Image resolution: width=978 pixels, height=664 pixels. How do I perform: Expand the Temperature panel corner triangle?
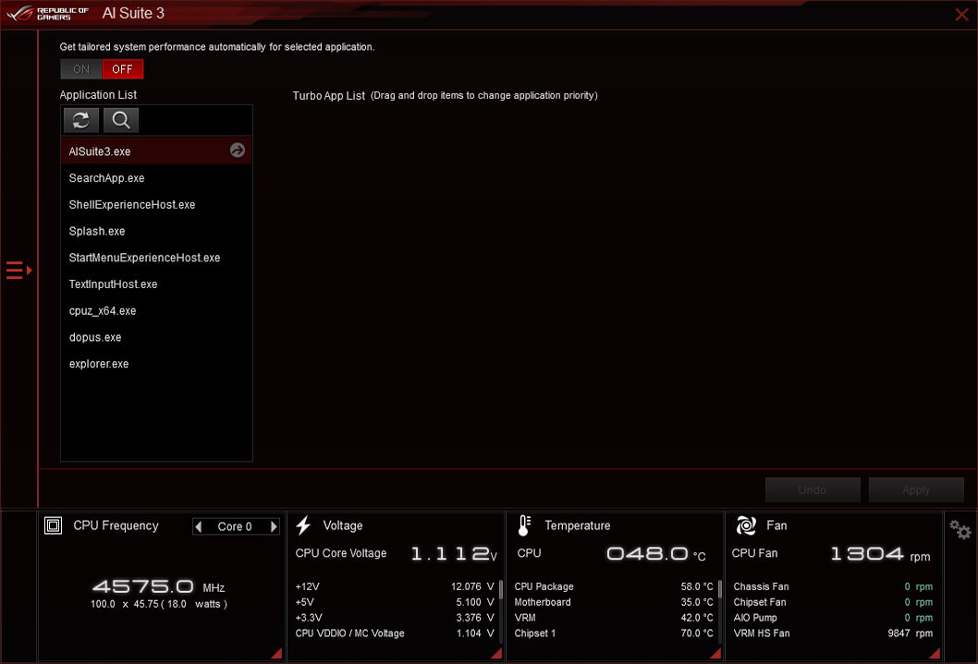pyautogui.click(x=715, y=654)
